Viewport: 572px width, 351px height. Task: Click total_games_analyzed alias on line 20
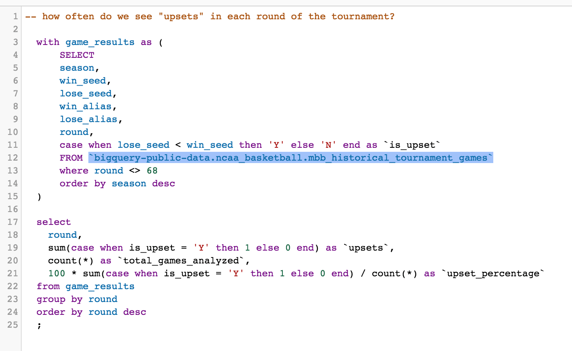(x=181, y=261)
